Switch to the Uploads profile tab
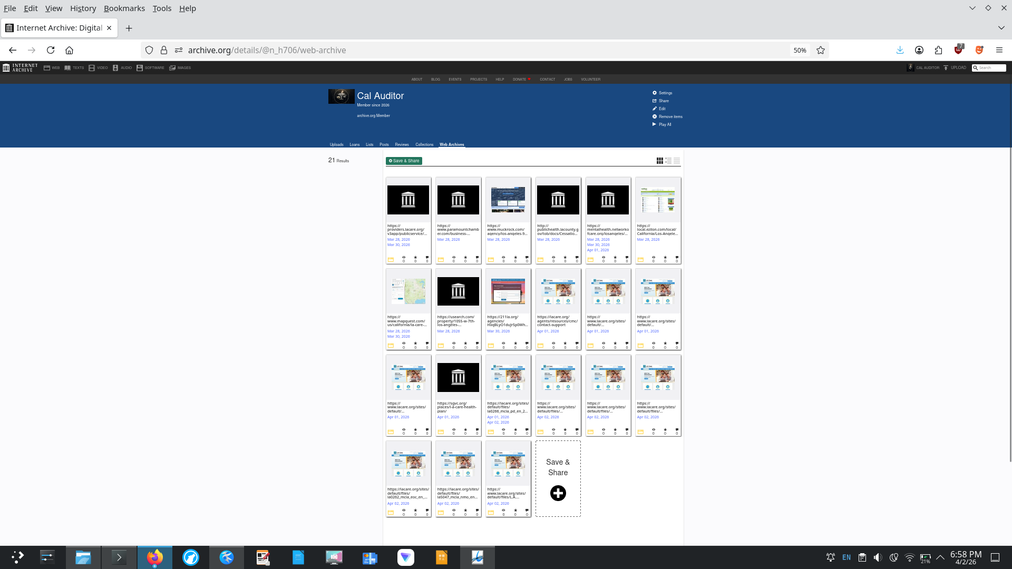The width and height of the screenshot is (1012, 569). click(336, 144)
